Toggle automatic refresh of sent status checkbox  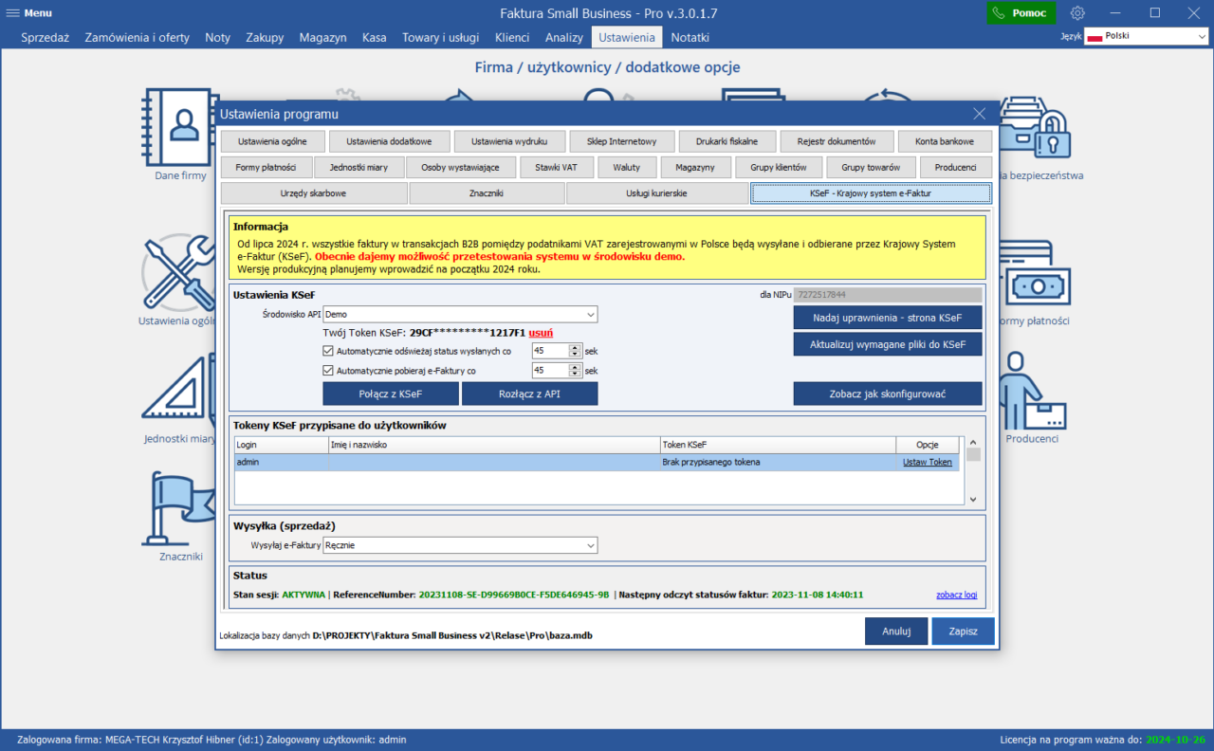tap(328, 351)
